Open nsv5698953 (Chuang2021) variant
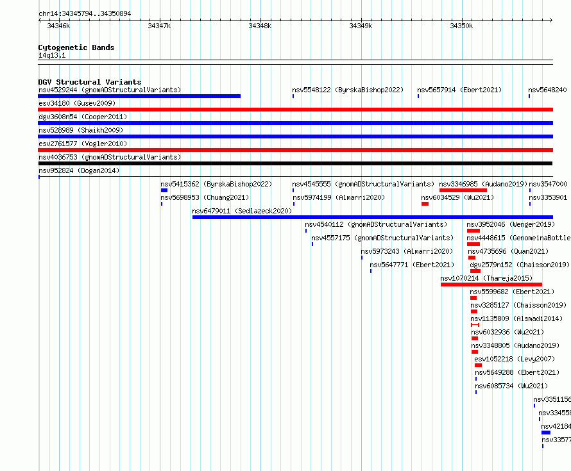571x471 pixels. (205, 197)
